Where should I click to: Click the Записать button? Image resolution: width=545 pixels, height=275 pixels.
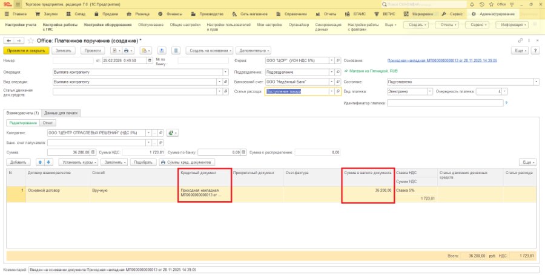click(x=63, y=51)
